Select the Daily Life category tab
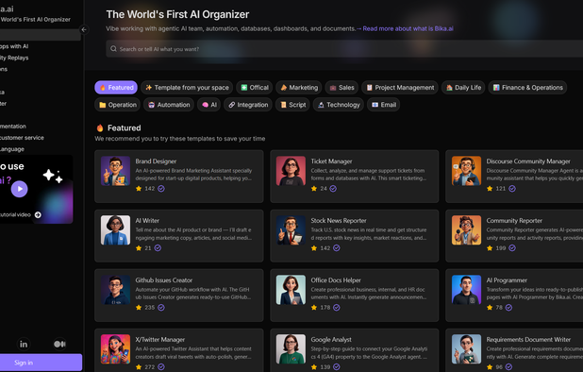The width and height of the screenshot is (583, 372). 463,88
